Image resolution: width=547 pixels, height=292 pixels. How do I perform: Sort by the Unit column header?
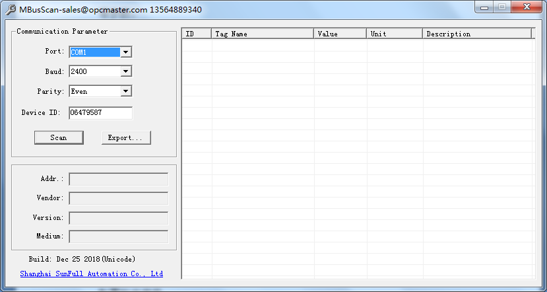[395, 34]
